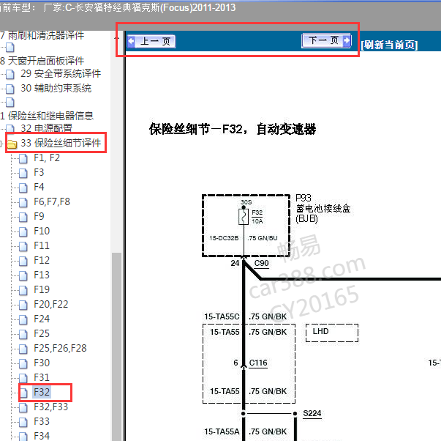Open the standalone F25 fuse entry
This screenshot has width=441, height=441.
point(42,333)
